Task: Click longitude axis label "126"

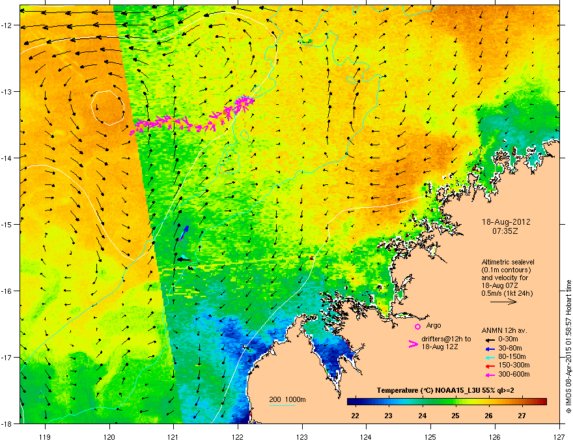Action: 495,436
